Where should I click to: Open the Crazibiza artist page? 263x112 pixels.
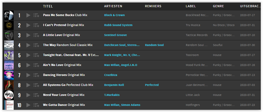point(111,75)
